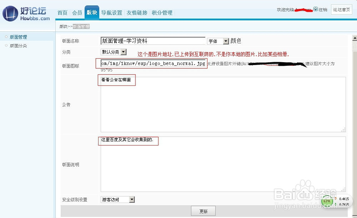The image size is (357, 218).
Task: Click the blue dot icon beside 版面管理
Action: coord(6,37)
